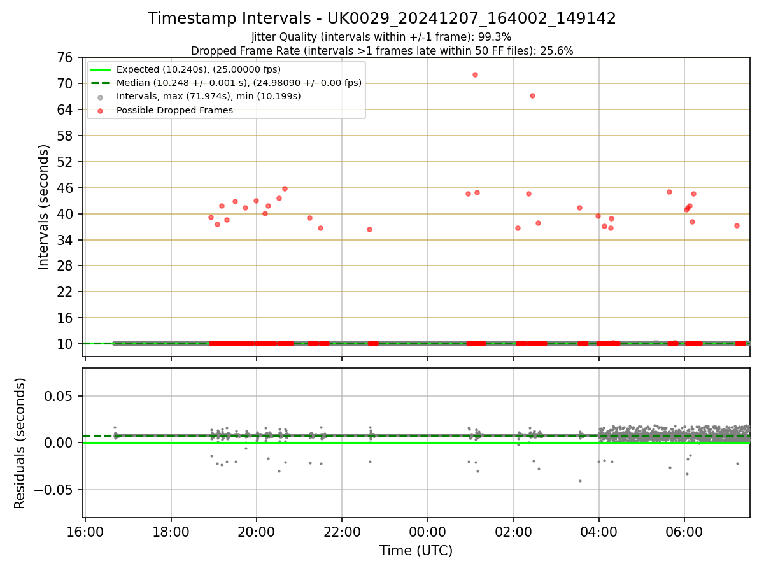Click the y-axis tick label "22"
The height and width of the screenshot is (573, 764).
click(x=66, y=292)
